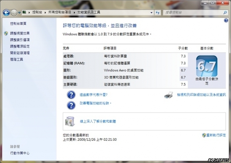231x163 pixels.
Task: Open the address bar history dropdown
Action: click(x=151, y=13)
